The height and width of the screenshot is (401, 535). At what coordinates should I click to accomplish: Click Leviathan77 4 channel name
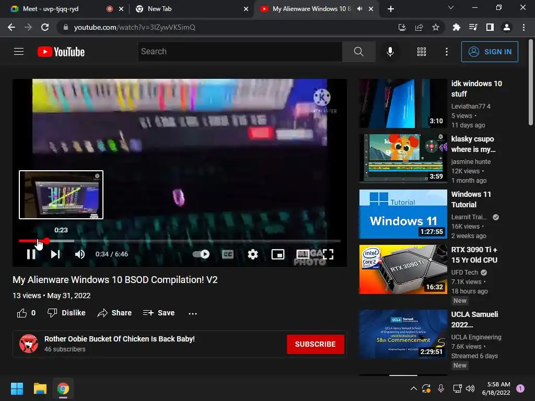[471, 106]
